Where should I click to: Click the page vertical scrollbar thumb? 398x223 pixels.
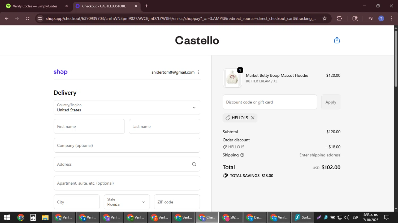(396, 59)
